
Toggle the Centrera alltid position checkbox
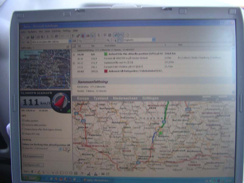[23, 125]
